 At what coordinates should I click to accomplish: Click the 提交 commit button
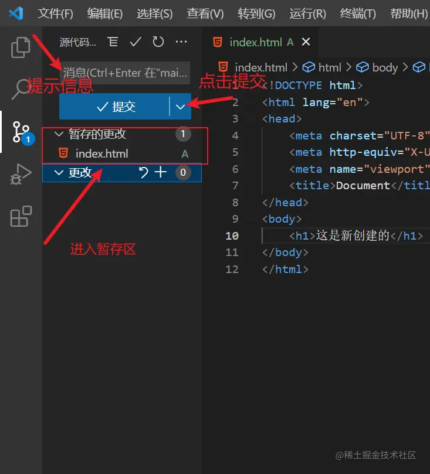pos(114,107)
